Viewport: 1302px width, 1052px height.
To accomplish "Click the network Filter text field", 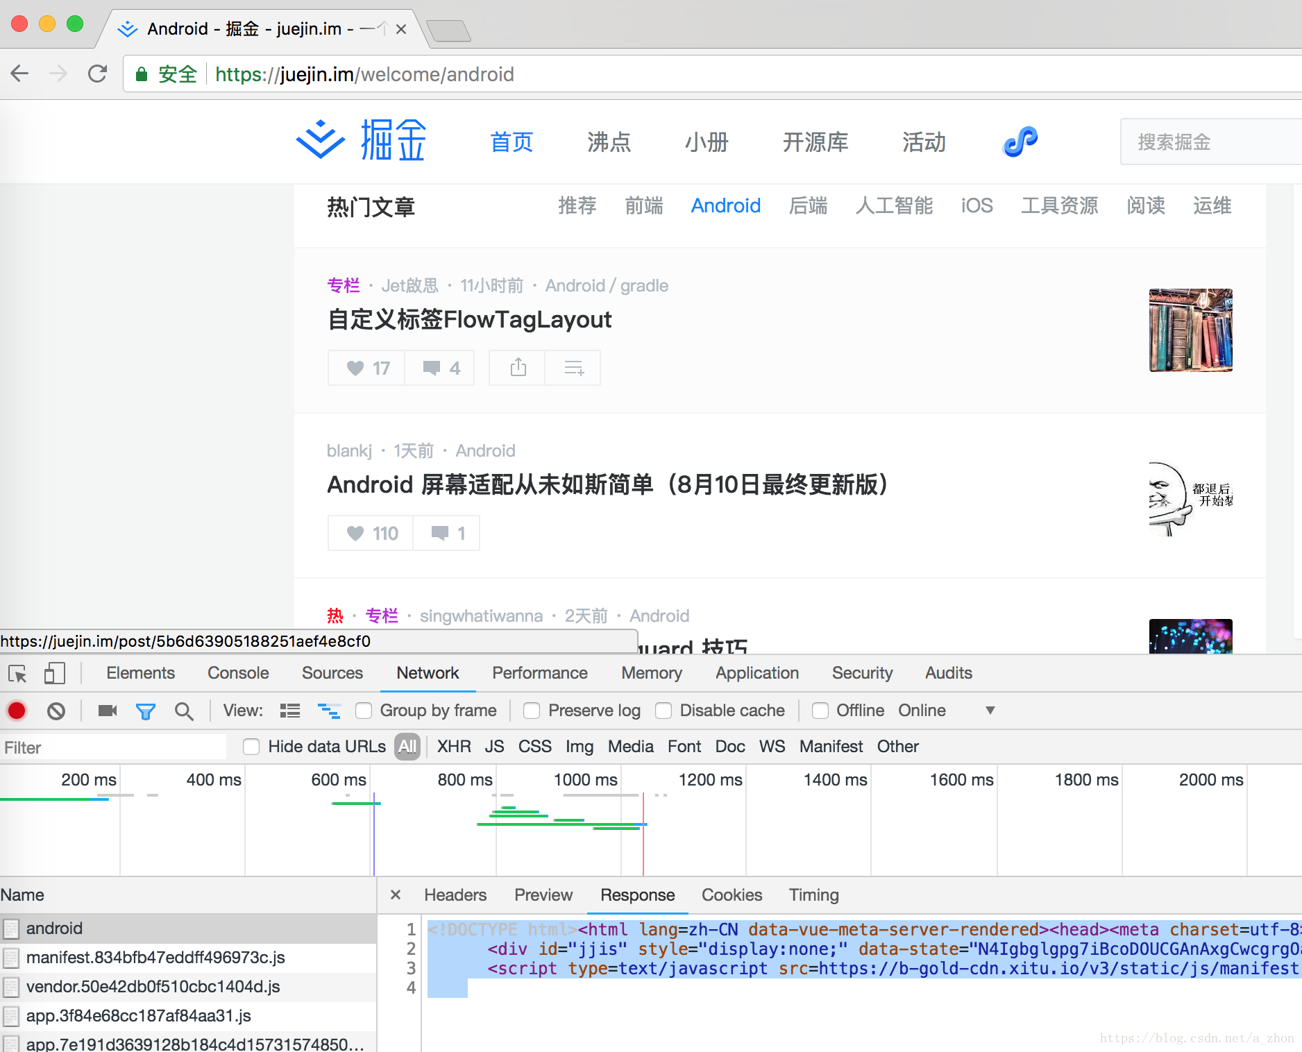I will coord(114,747).
